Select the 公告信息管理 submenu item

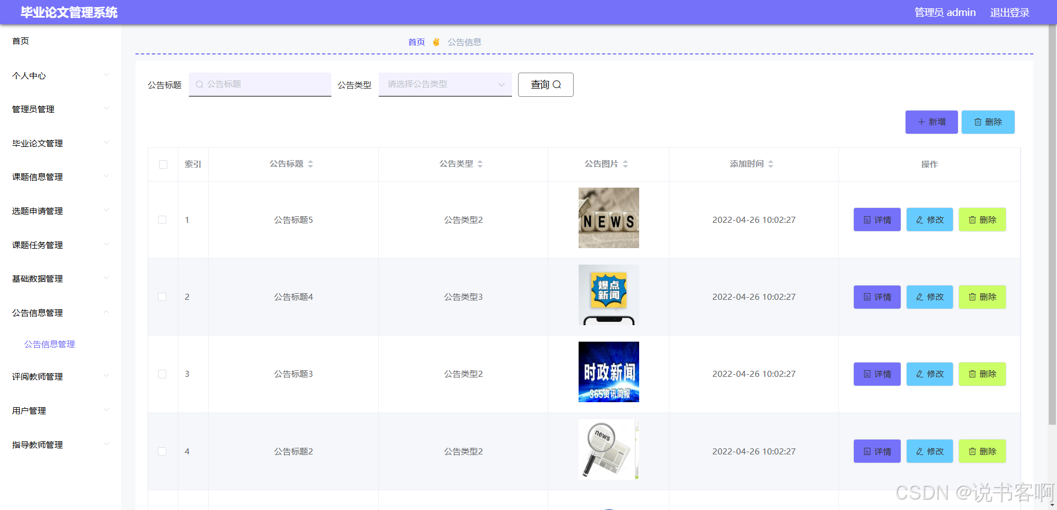click(x=50, y=344)
